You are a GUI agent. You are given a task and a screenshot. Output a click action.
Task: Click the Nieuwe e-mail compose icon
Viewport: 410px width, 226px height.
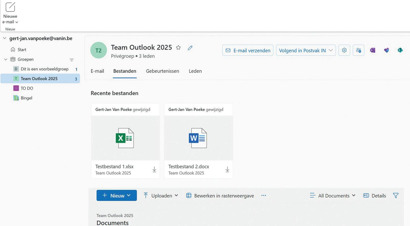point(10,7)
